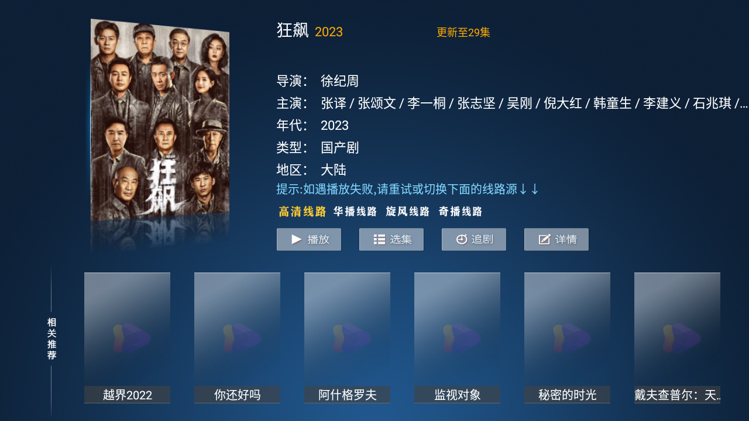
Task: Click the 更新至29集 update status text
Action: [463, 33]
